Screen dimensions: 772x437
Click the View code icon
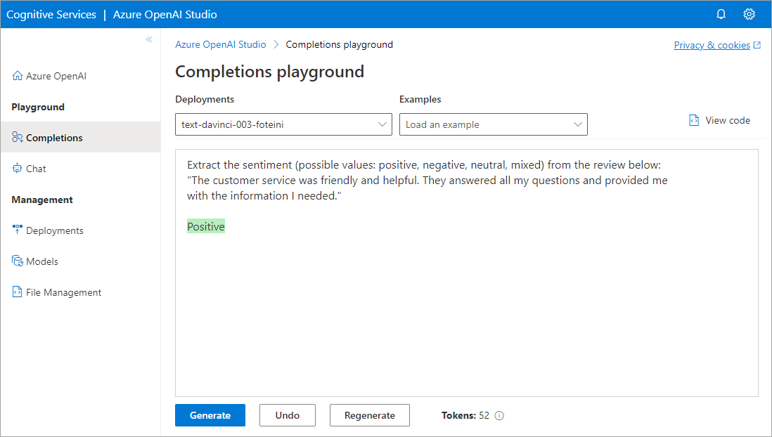tap(693, 120)
